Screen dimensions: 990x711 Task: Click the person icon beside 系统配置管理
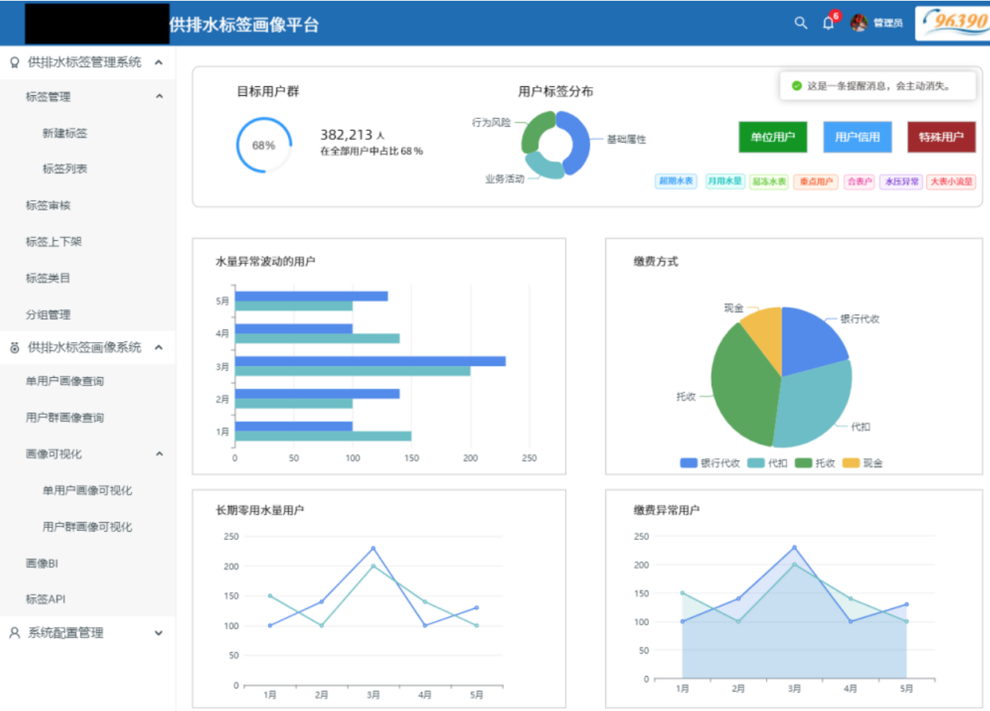pos(14,633)
